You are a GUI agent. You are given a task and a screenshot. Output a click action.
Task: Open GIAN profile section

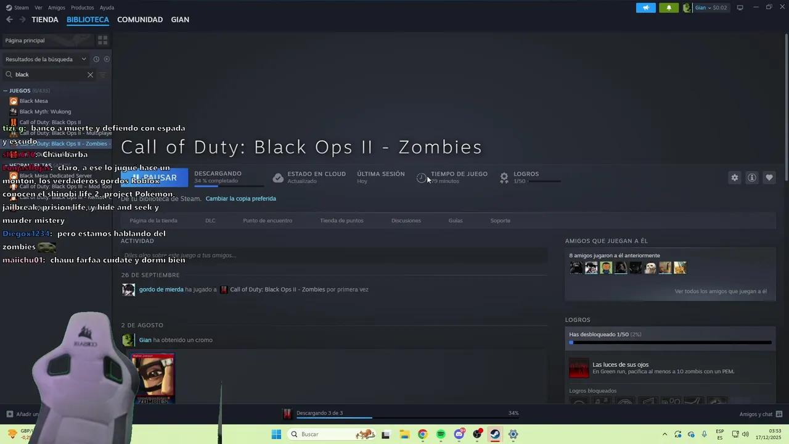tap(180, 20)
